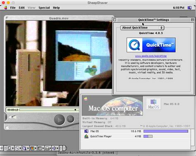Open the About QuickTime popup menu
Viewport: 196px width, 156px height.
[142, 28]
